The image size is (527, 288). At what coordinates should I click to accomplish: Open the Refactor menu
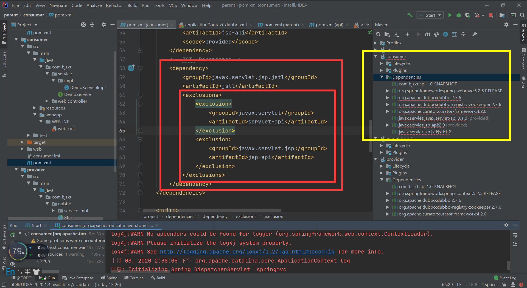[114, 5]
